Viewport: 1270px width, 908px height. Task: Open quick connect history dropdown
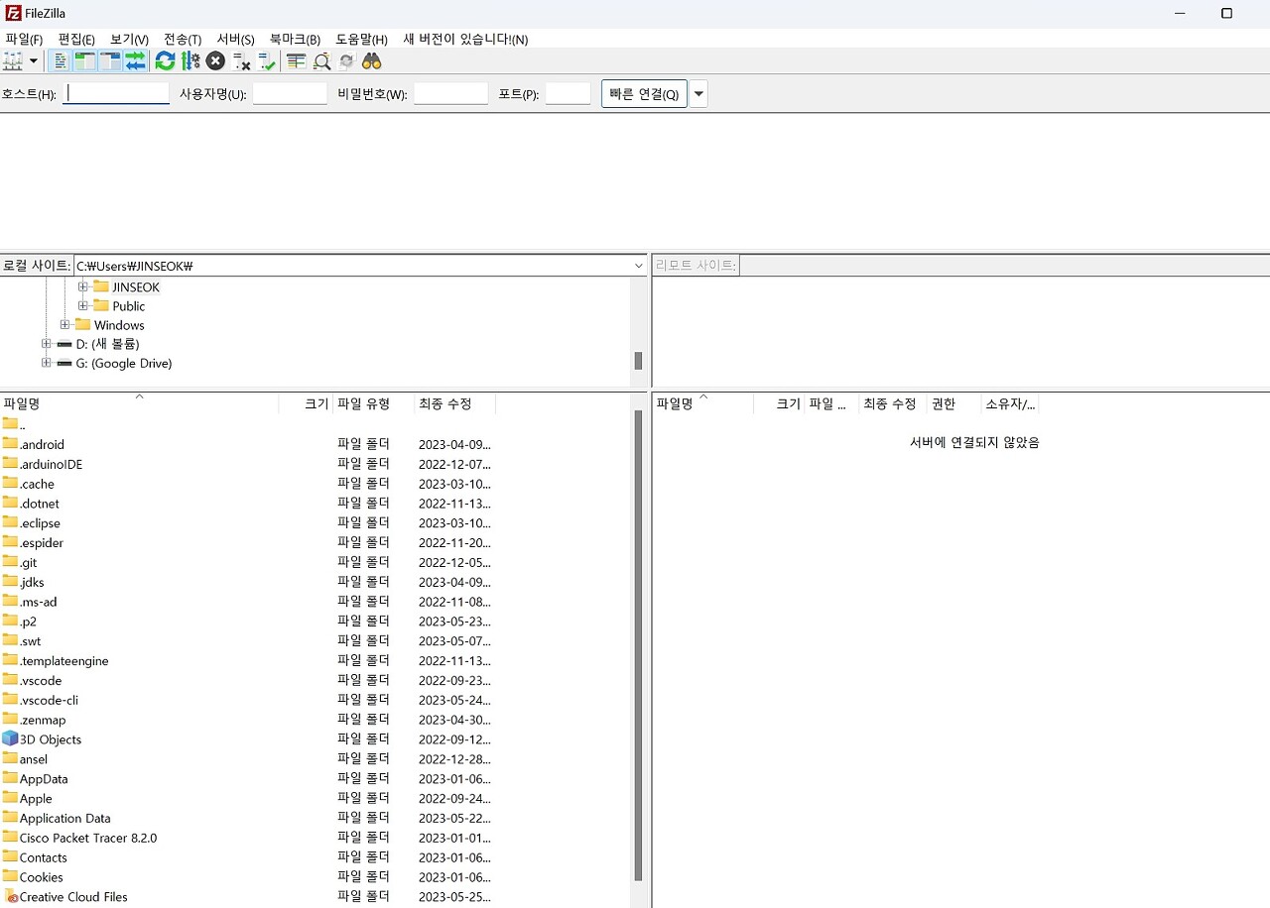click(x=698, y=94)
